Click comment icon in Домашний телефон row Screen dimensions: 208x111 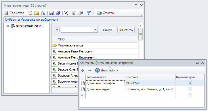[x=190, y=83]
